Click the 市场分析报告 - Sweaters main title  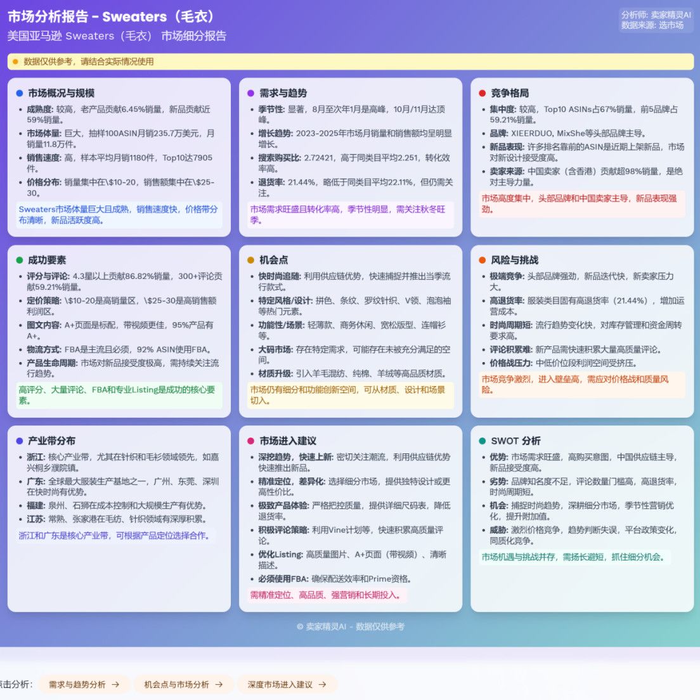(113, 16)
